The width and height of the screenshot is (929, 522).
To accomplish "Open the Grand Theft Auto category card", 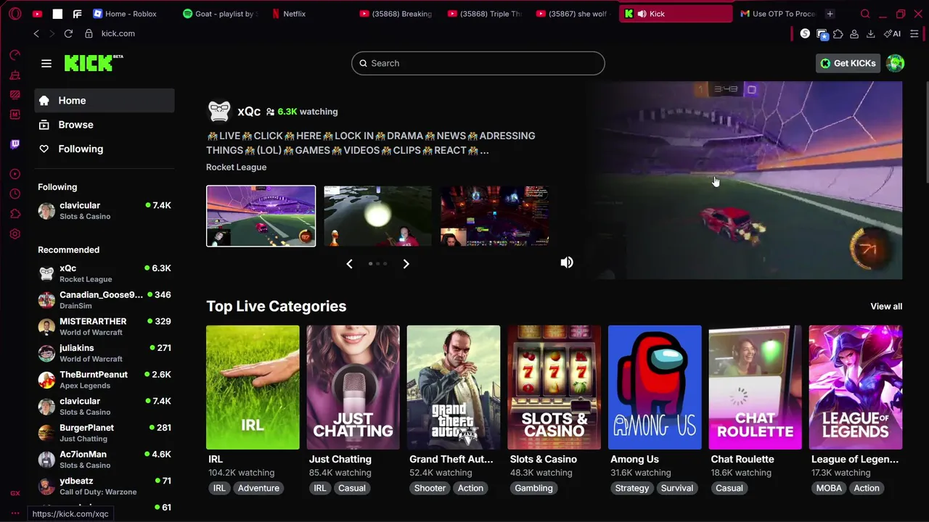I will coord(454,387).
